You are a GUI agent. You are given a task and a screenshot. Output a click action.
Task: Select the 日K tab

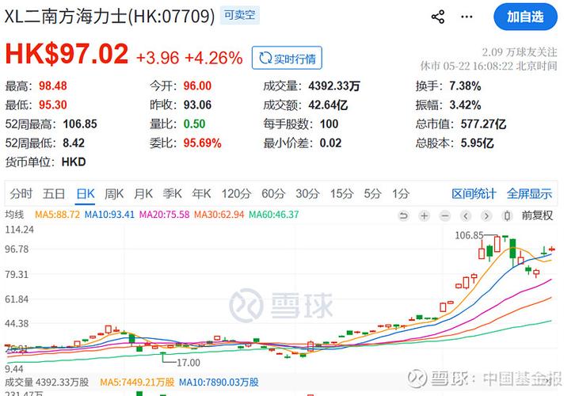(86, 194)
